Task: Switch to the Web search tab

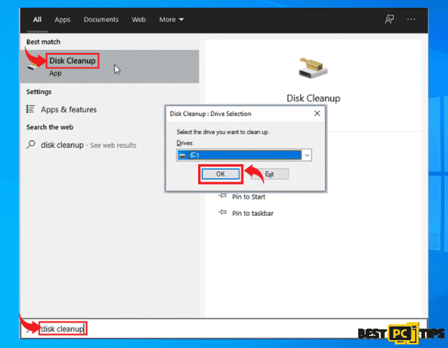Action: [x=139, y=19]
